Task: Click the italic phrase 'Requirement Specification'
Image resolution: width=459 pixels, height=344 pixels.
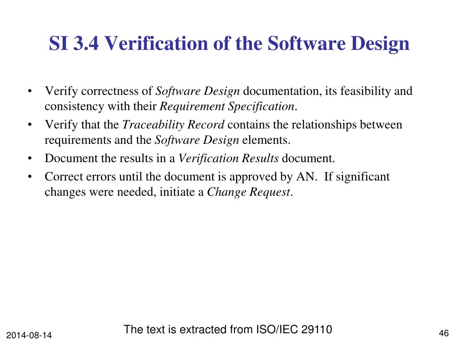Action: [x=227, y=106]
